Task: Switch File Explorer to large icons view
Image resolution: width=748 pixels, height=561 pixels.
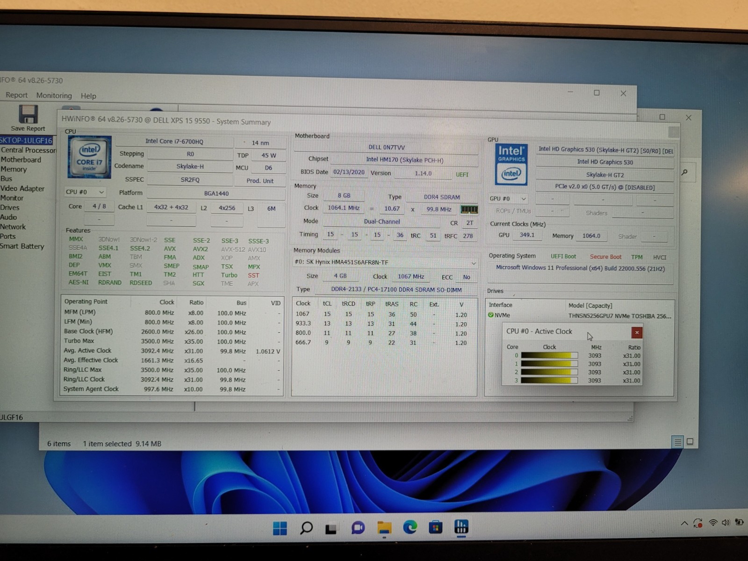Action: pyautogui.click(x=690, y=441)
